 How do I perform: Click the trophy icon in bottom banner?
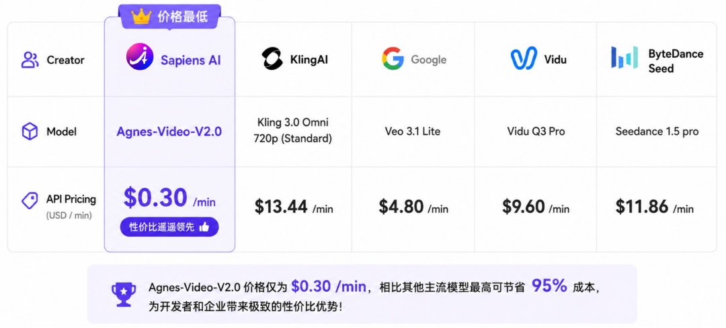coord(124,294)
